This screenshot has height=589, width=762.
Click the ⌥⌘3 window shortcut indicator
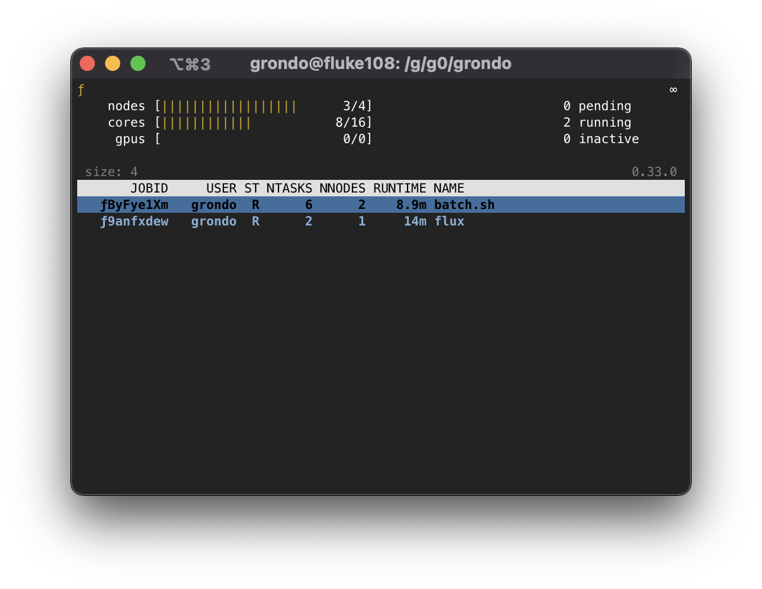[190, 64]
